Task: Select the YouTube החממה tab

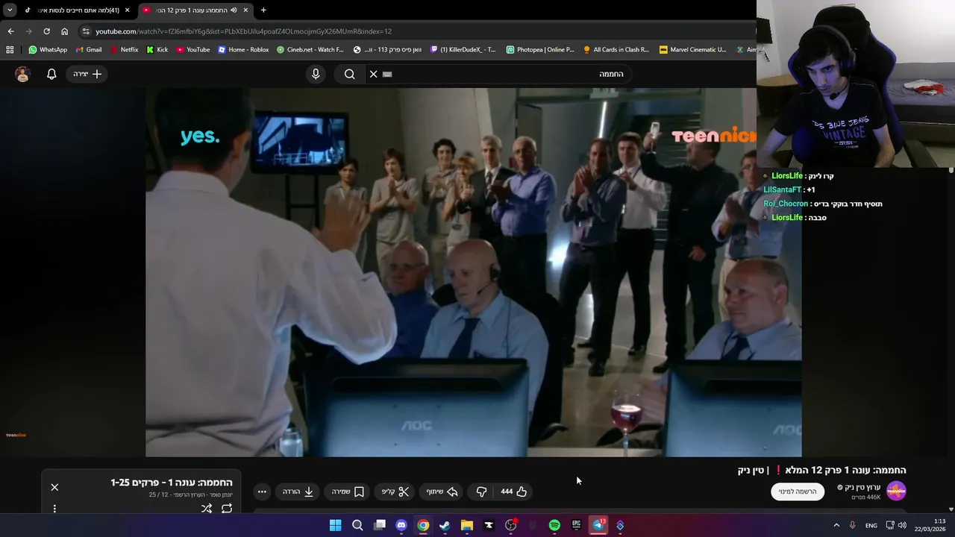Action: [x=195, y=10]
